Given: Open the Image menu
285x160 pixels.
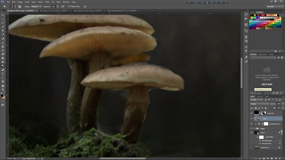Looking at the screenshot, I should (20, 2).
